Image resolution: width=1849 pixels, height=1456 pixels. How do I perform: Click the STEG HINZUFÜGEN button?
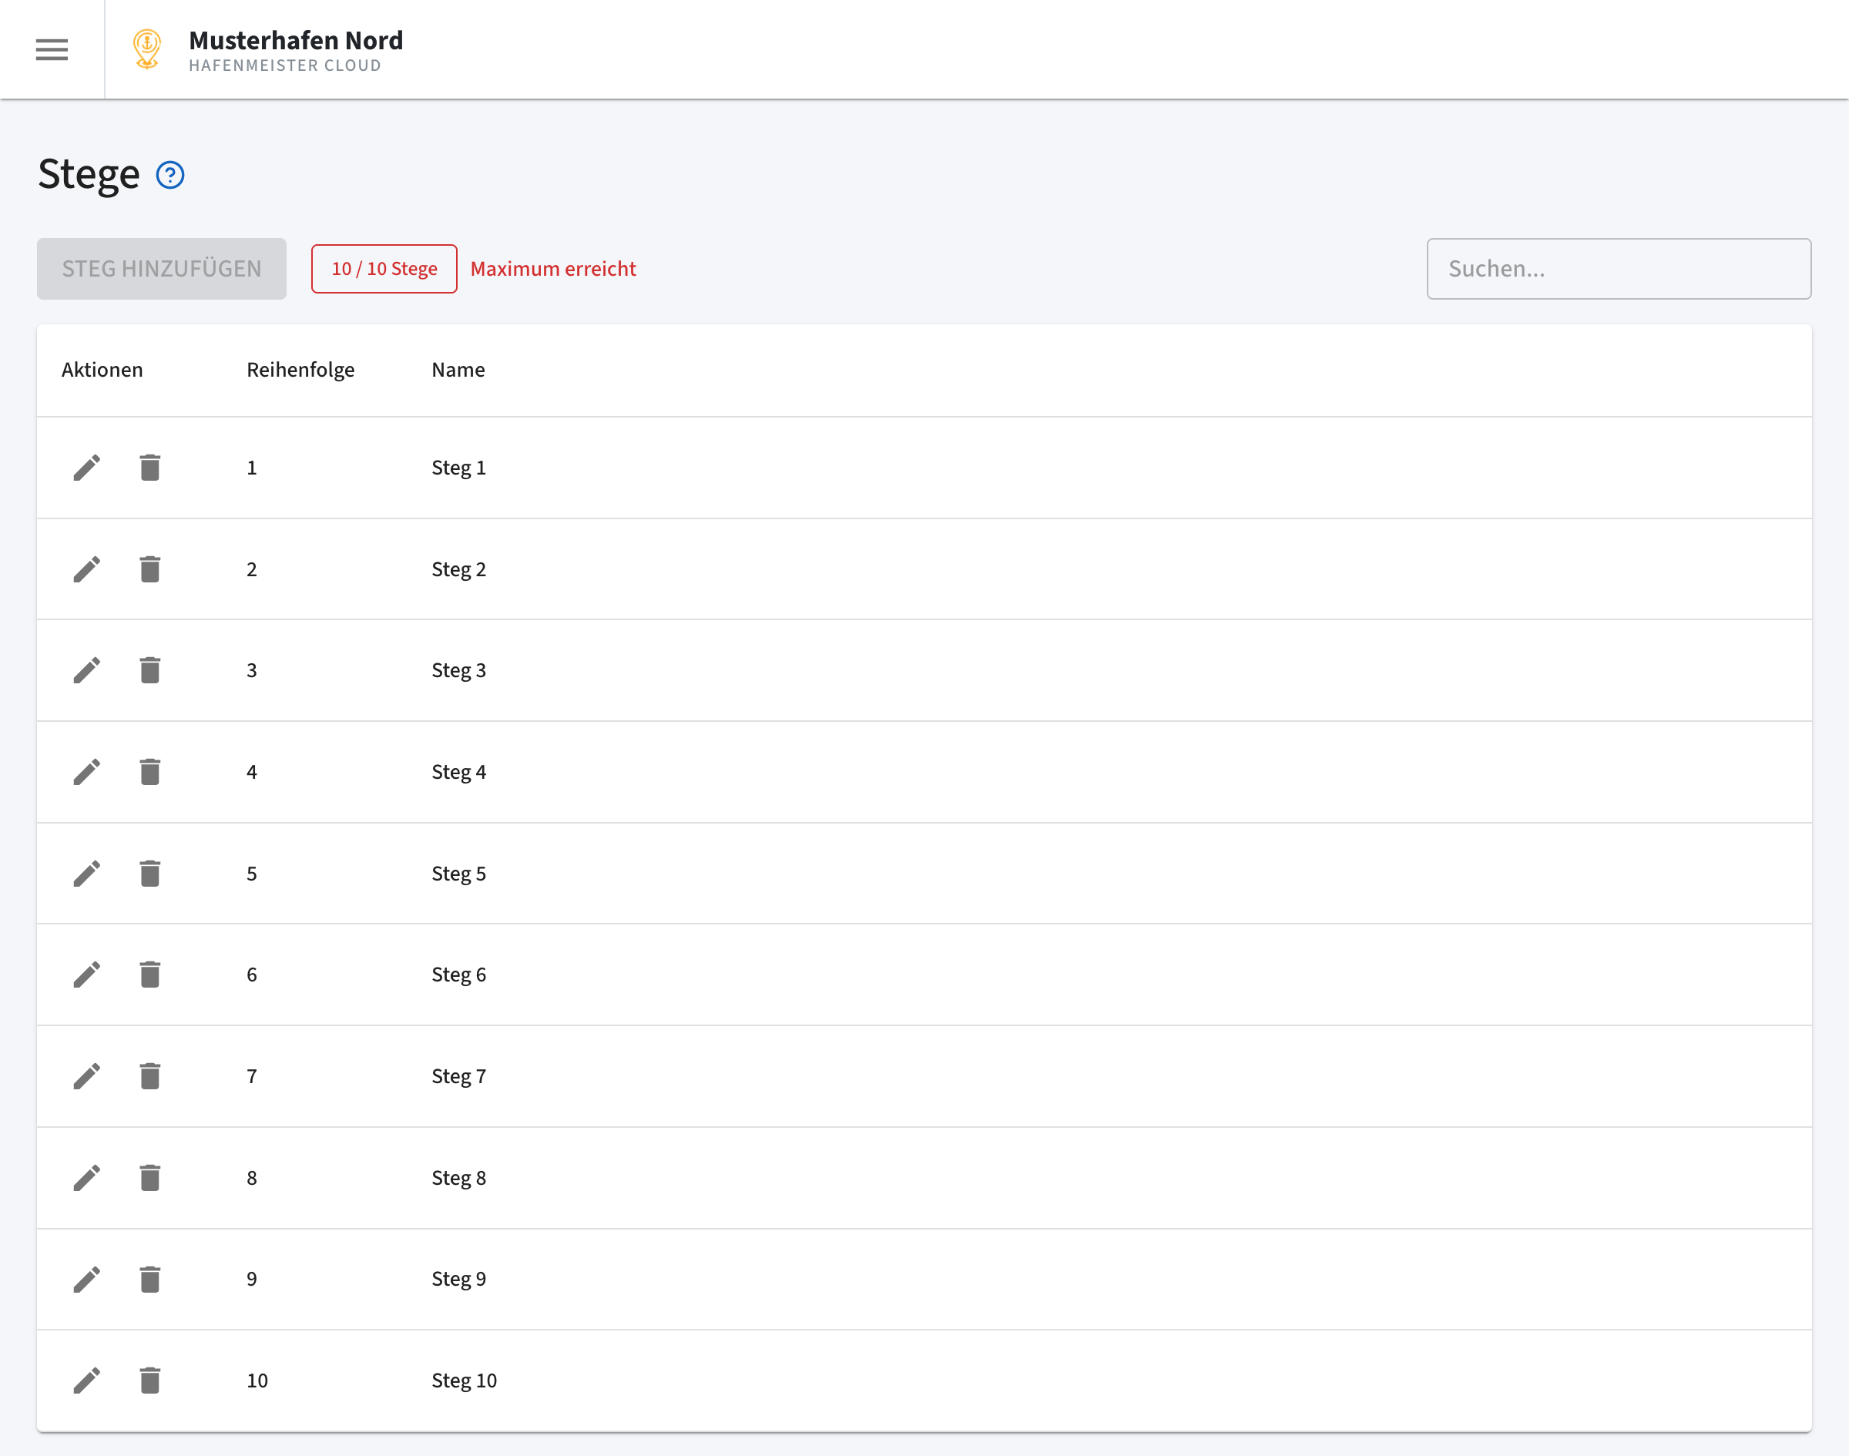(161, 269)
